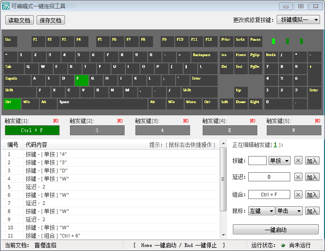Image resolution: width=325 pixels, height=251 pixels.
Task: Select trigger key 4 box labeled E
Action: (x=230, y=130)
